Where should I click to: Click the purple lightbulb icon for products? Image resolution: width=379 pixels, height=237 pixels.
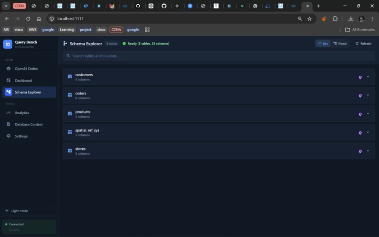click(360, 114)
